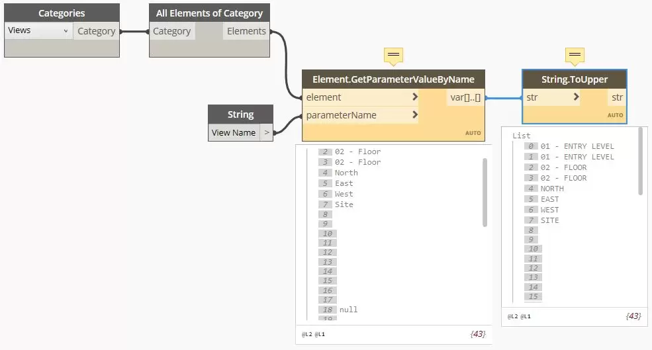Screen dimensions: 652x350
Task: Click scrollbar in GetParameterValueByName preview list
Action: (x=485, y=192)
